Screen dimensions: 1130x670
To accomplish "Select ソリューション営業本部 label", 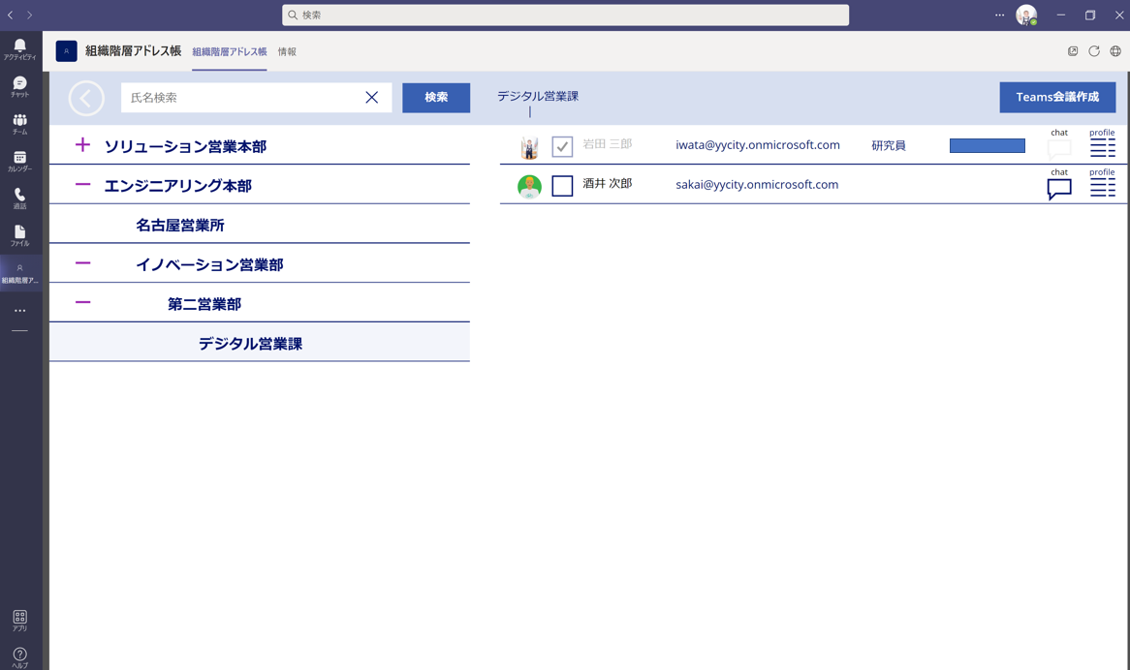I will (x=185, y=147).
